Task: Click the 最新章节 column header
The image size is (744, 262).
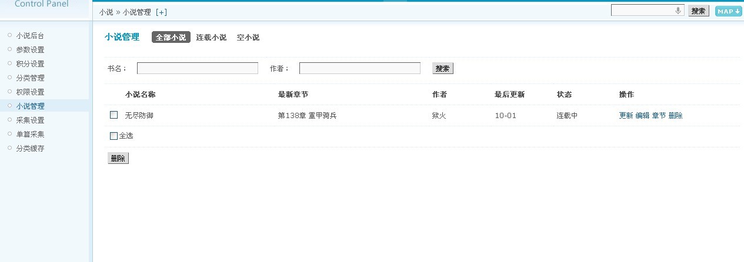Action: [293, 95]
